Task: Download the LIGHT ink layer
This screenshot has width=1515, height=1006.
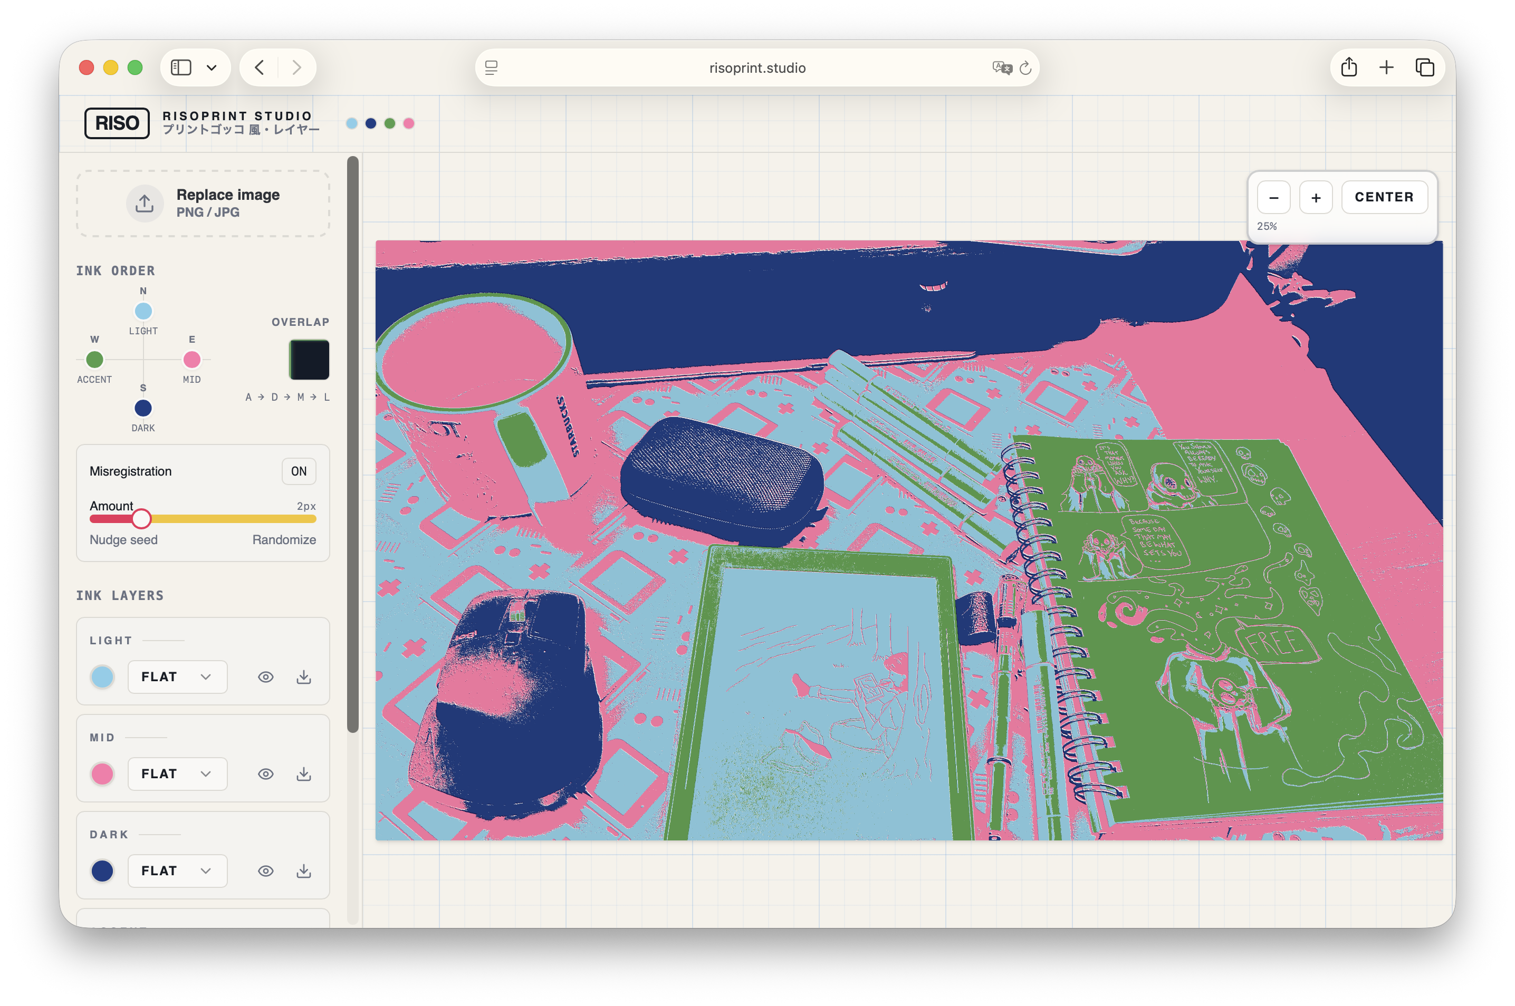Action: pos(304,677)
